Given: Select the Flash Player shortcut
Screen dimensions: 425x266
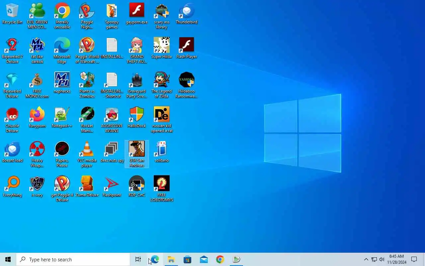Looking at the screenshot, I should click(187, 49).
